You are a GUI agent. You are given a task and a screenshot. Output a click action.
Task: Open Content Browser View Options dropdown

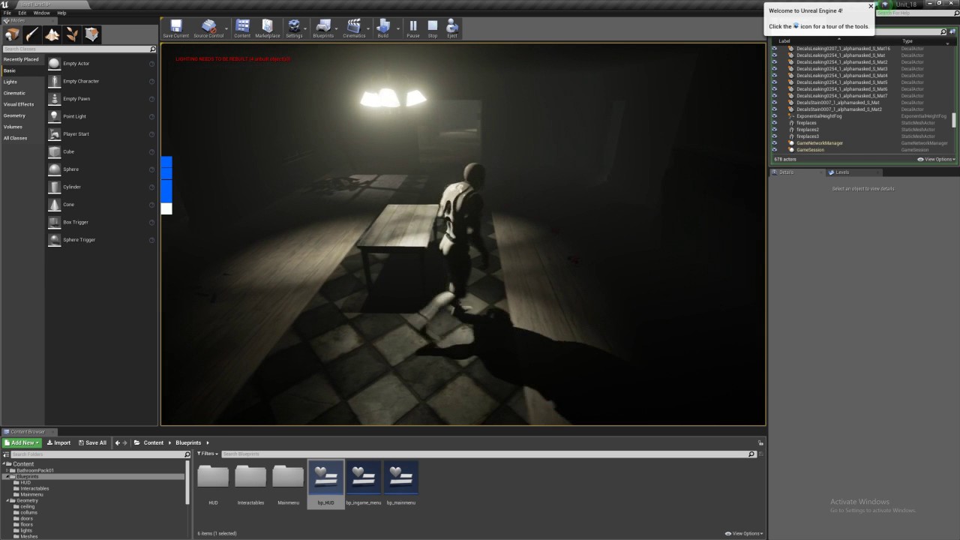point(744,533)
